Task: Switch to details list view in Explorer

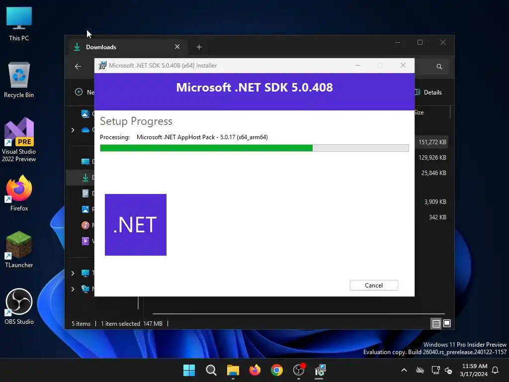Action: pyautogui.click(x=436, y=323)
